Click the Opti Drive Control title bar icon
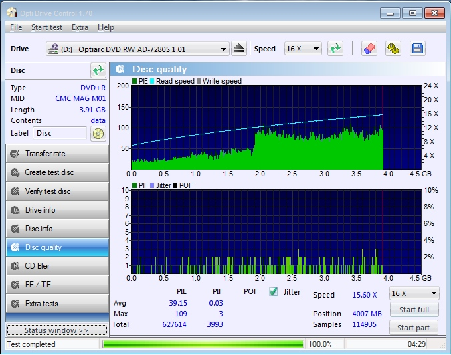This screenshot has width=451, height=355. [x=12, y=13]
